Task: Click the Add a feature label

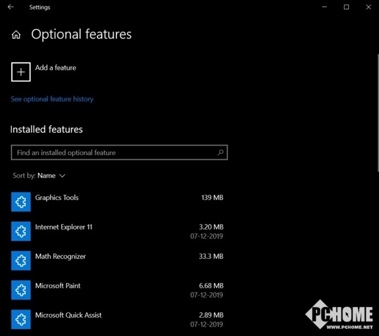Action: (56, 68)
